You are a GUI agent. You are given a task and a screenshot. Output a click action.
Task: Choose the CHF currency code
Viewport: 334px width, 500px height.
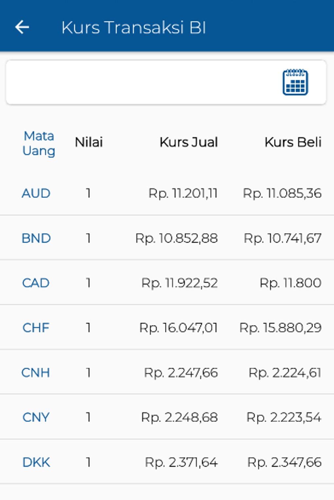pyautogui.click(x=36, y=328)
